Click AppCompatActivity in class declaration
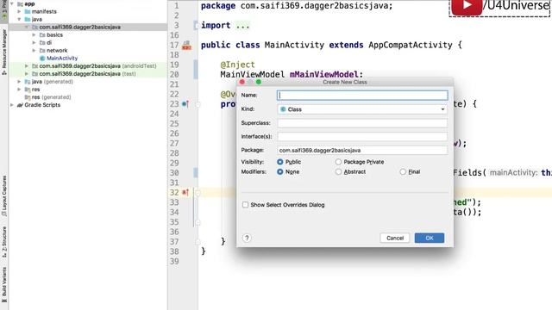Viewport: 552px width, 310px height. click(x=411, y=45)
